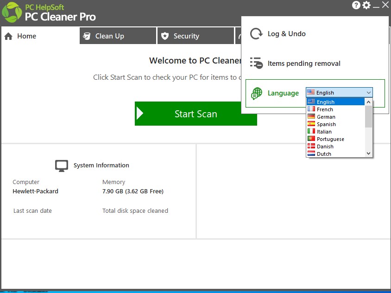The width and height of the screenshot is (391, 293).
Task: Click the PC HelpSoft leaf logo
Action: click(12, 13)
